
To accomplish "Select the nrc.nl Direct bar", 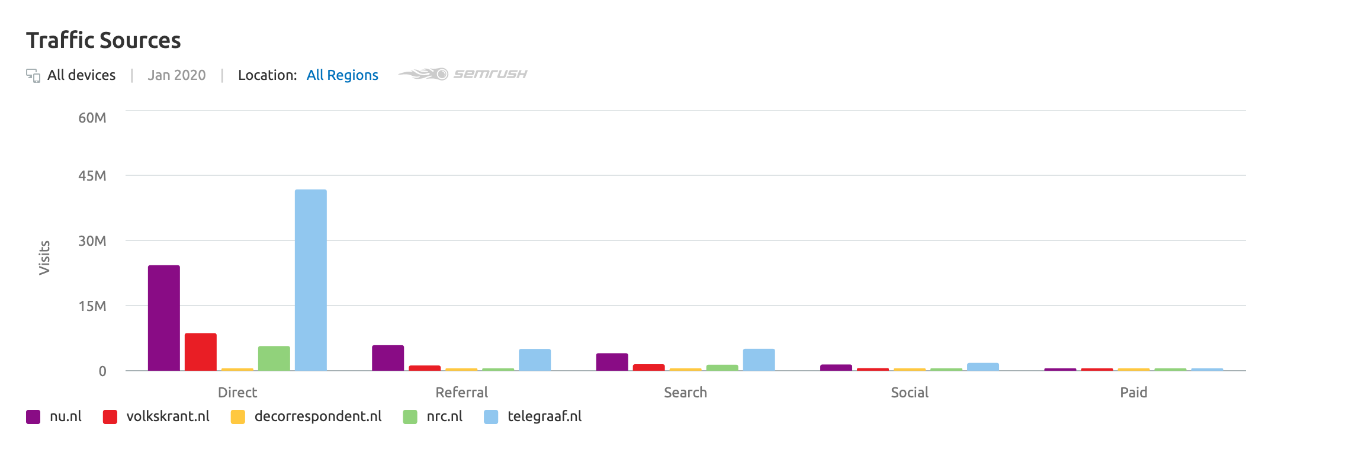I will pyautogui.click(x=274, y=358).
